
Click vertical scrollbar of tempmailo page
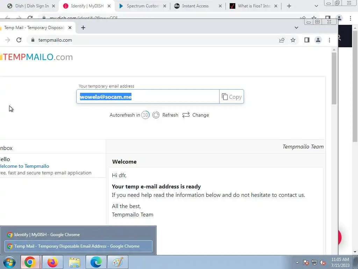(334, 79)
